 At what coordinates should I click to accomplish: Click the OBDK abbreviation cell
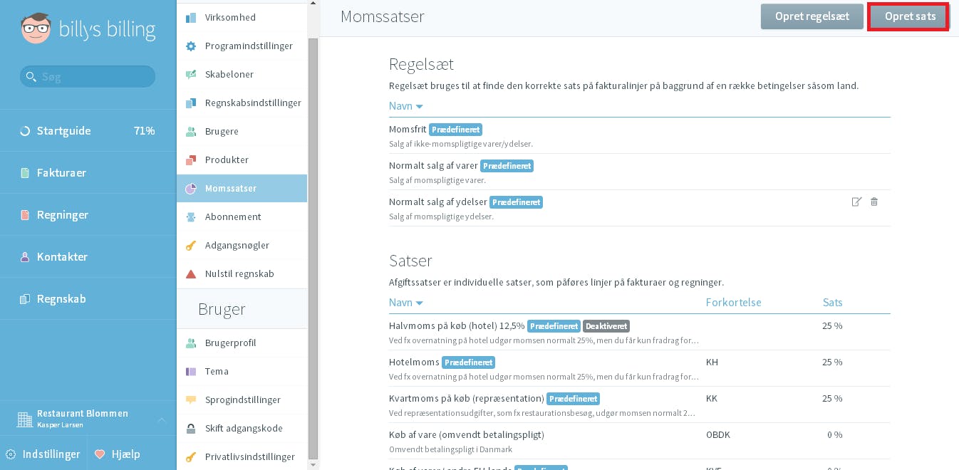(718, 434)
